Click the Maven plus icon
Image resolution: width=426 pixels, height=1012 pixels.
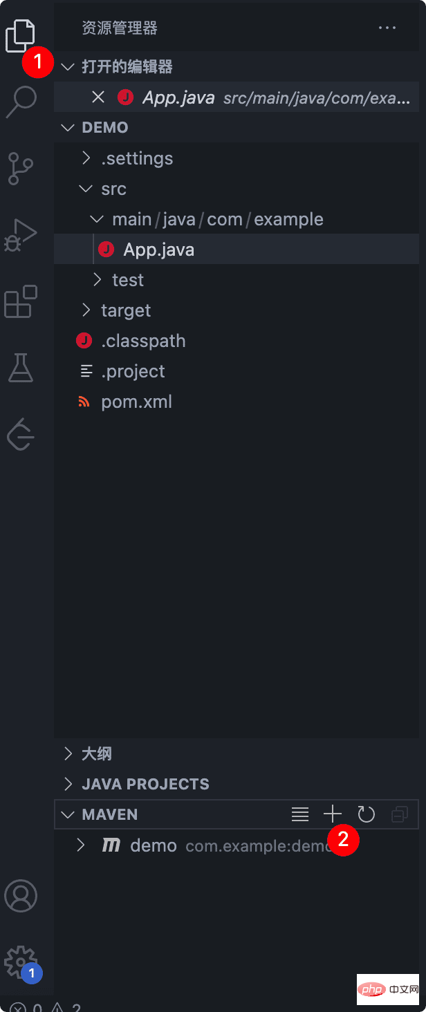(x=333, y=814)
